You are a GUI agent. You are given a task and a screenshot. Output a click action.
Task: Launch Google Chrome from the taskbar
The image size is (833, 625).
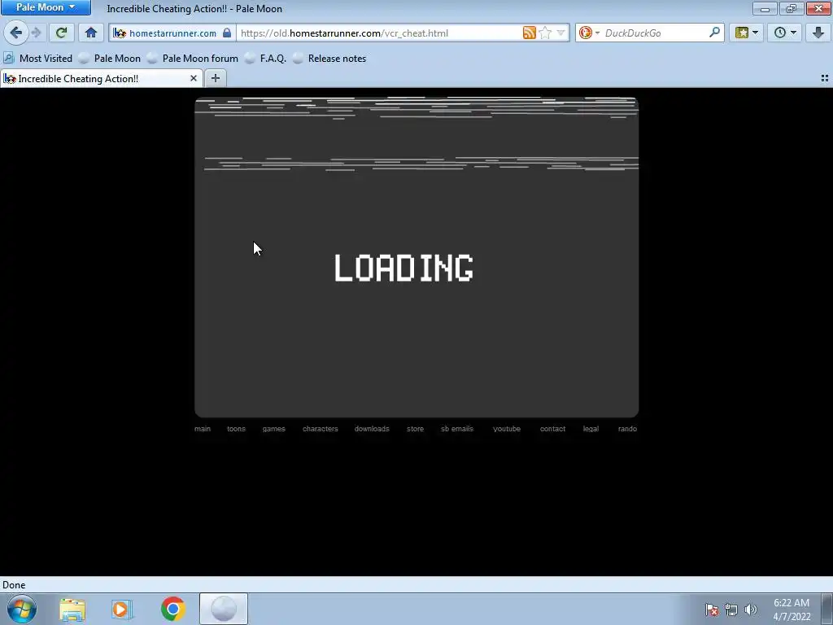pyautogui.click(x=172, y=610)
